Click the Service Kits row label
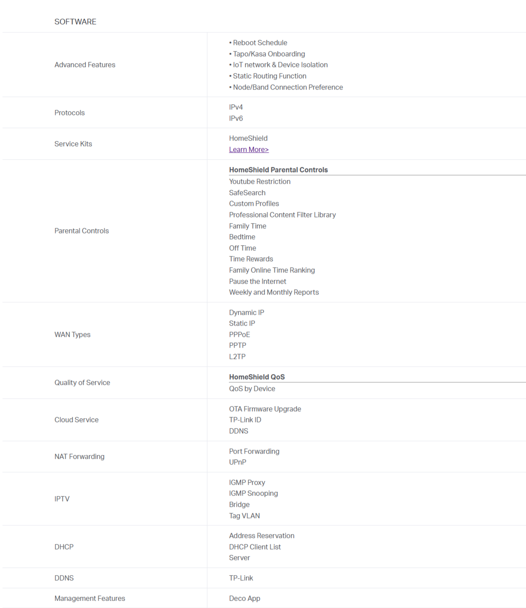Screen dimensions: 526x608 coord(73,144)
